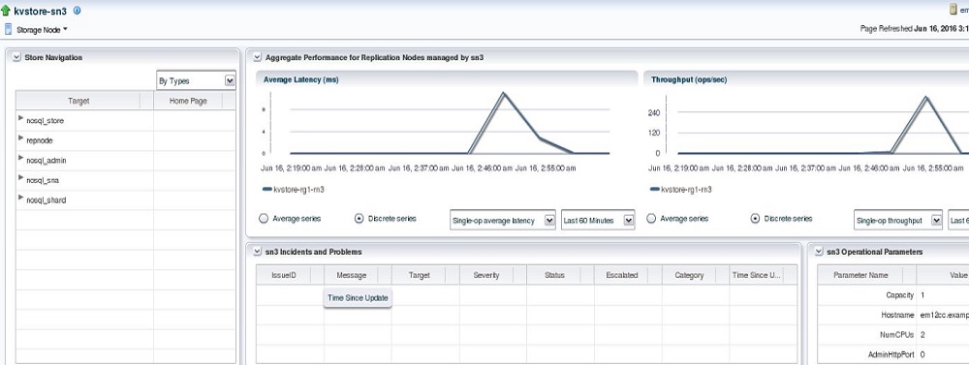
Task: Open the info icon beside kvstore-sn3
Action: coord(77,11)
